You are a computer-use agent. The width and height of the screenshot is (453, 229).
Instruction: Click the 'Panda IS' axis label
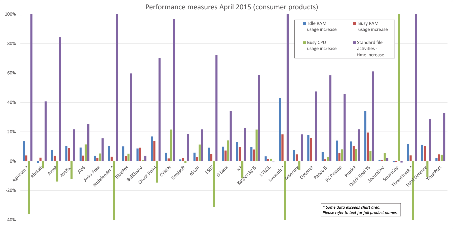click(320, 173)
